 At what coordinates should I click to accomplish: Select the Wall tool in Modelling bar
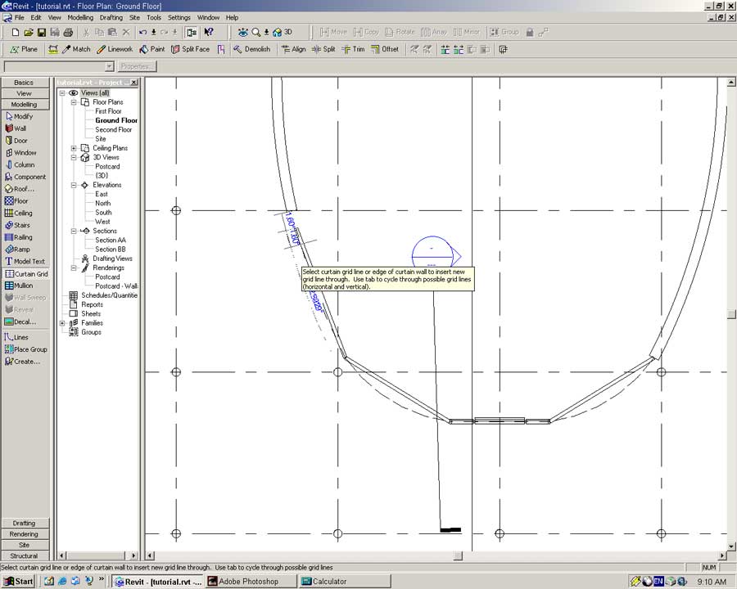[x=20, y=128]
